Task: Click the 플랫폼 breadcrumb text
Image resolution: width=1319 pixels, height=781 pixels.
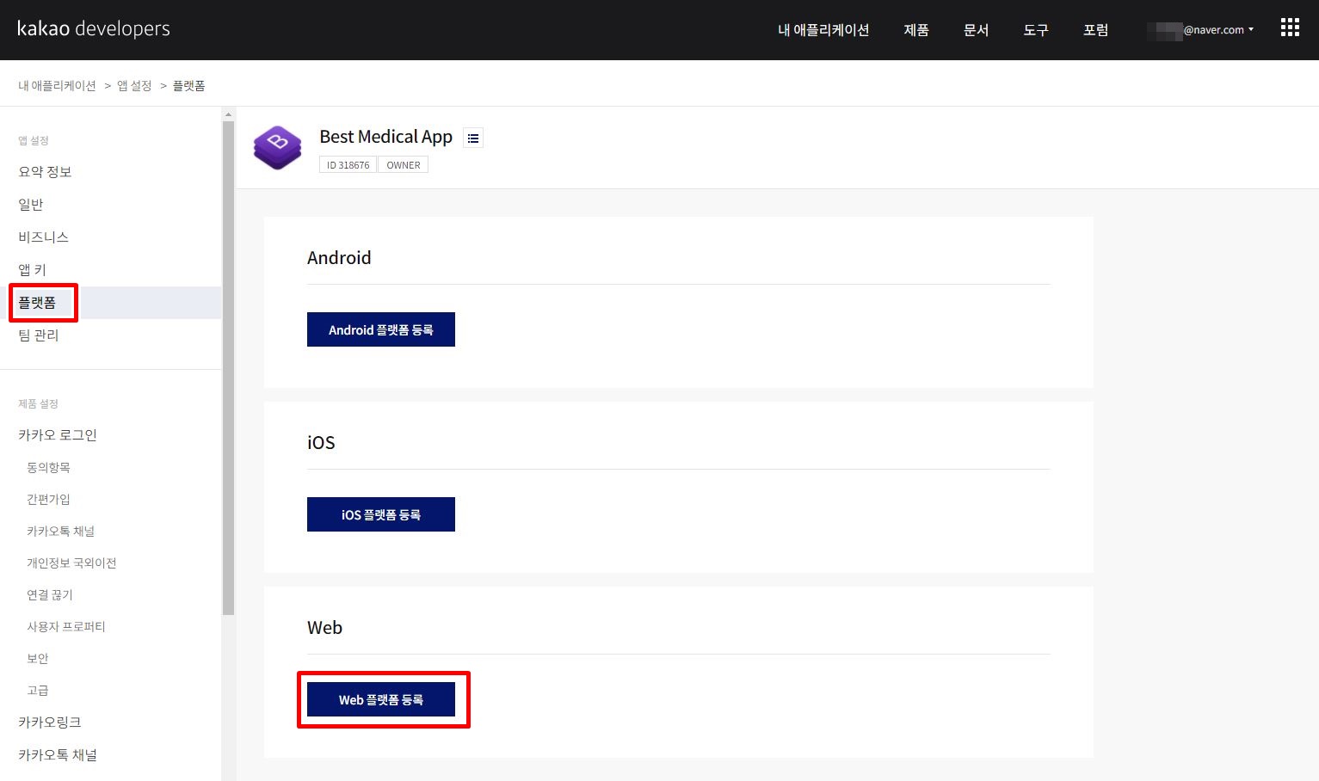Action: point(188,86)
